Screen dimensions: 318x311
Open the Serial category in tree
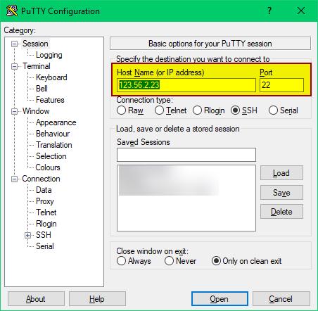click(45, 246)
